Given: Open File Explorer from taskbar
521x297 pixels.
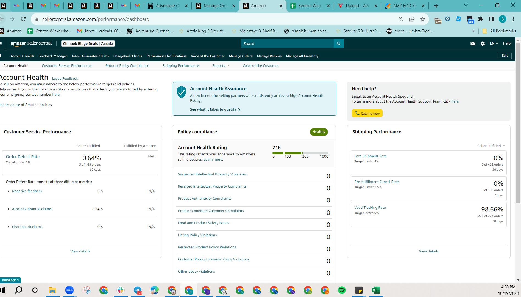Looking at the screenshot, I should (52, 290).
